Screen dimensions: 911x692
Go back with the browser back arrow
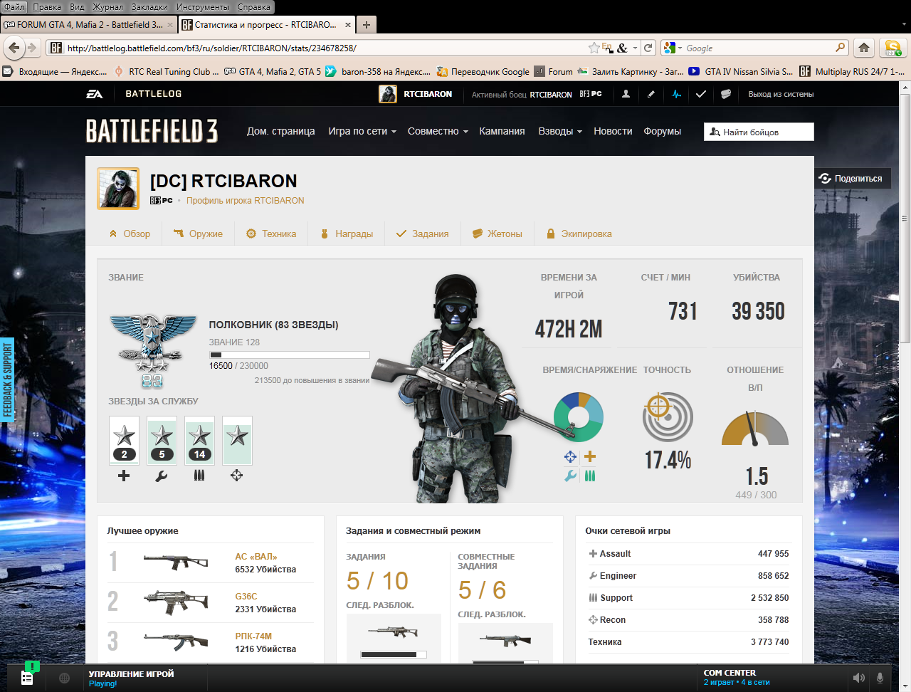[14, 48]
